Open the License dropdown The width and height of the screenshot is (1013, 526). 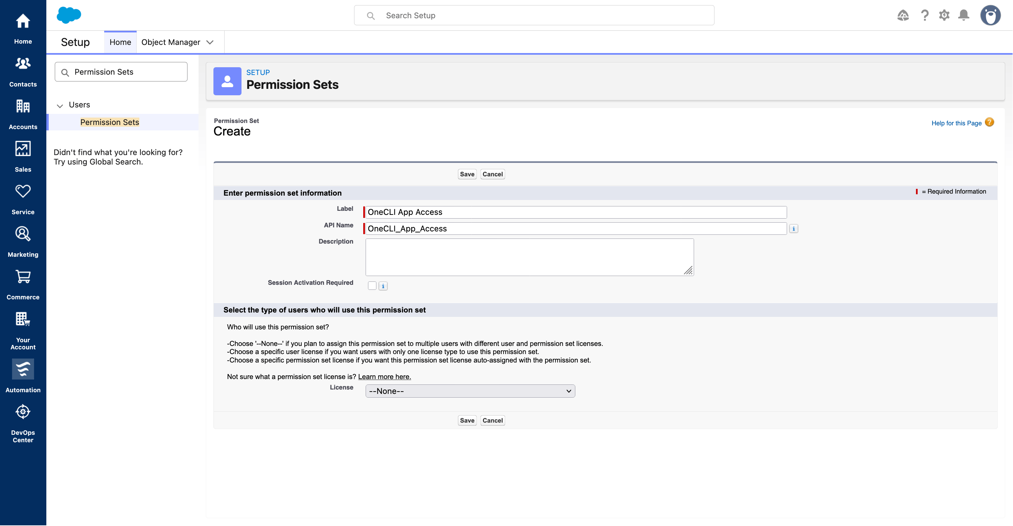[470, 391]
